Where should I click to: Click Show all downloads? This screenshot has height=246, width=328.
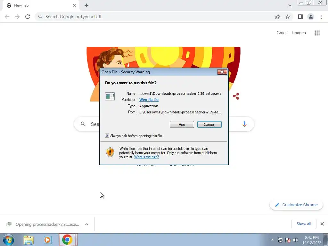(304, 224)
